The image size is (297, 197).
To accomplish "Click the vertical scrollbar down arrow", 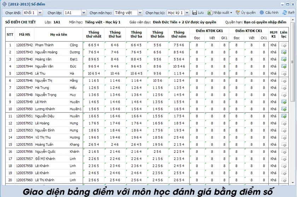I will pyautogui.click(x=293, y=182).
